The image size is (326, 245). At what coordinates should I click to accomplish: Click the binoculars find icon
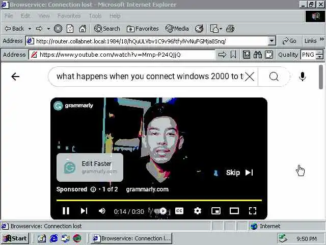point(258,55)
